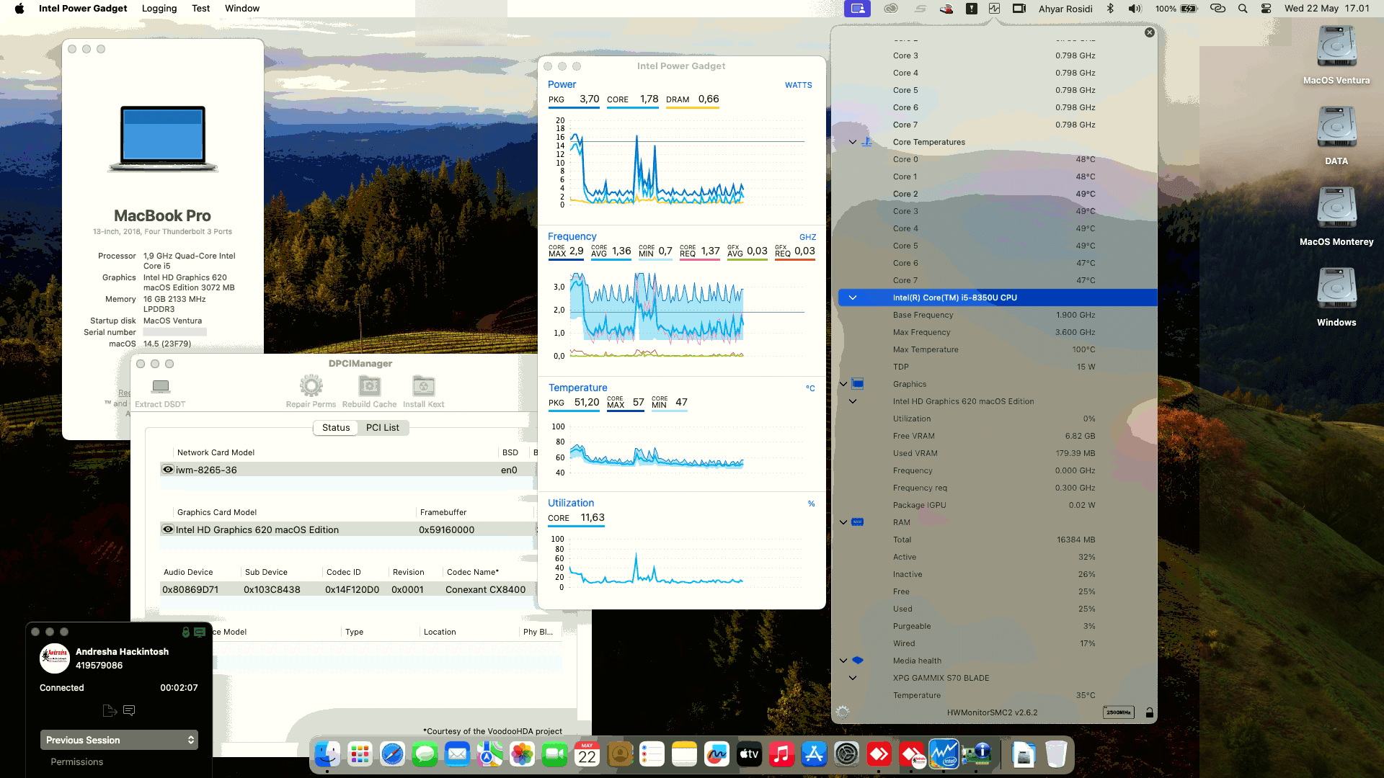The image size is (1384, 778).
Task: Open Spotlight search from the menu bar
Action: [x=1242, y=9]
